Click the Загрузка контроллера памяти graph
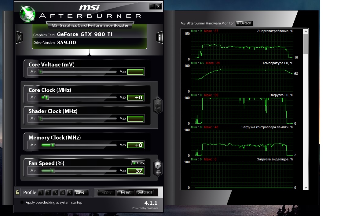The width and height of the screenshot is (352, 216). [x=242, y=143]
